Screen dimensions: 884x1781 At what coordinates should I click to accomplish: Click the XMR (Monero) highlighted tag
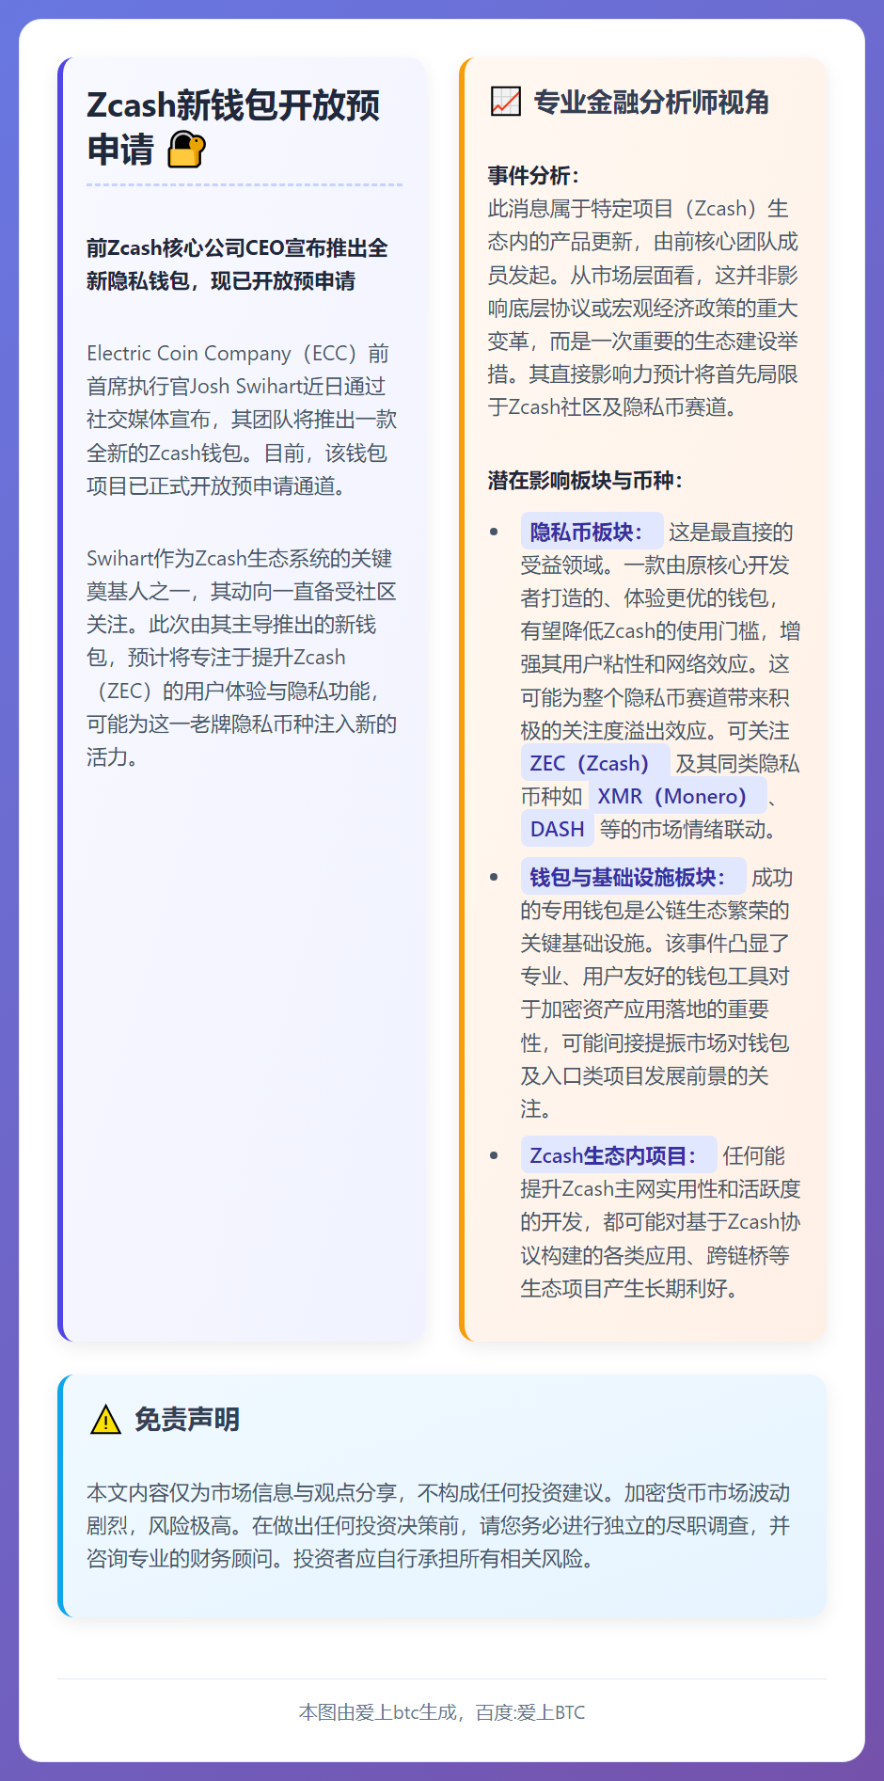(677, 796)
